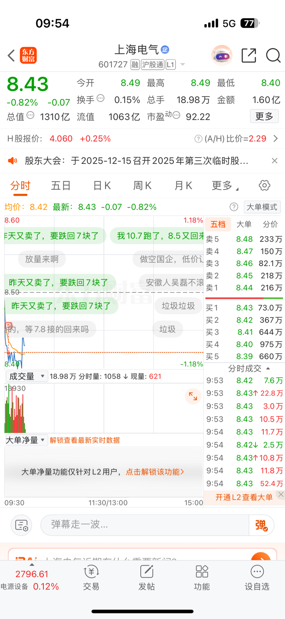Tap the share export icon

pyautogui.click(x=249, y=55)
